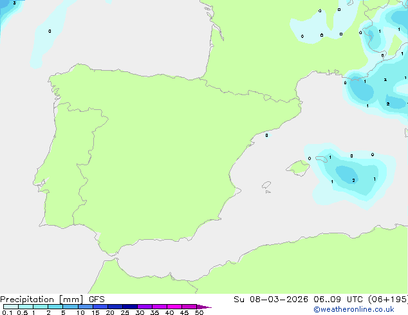Viewport: 408px width, 315px height.
Task: Click the 'Su 08-03-2026' date text
Action: (x=271, y=300)
